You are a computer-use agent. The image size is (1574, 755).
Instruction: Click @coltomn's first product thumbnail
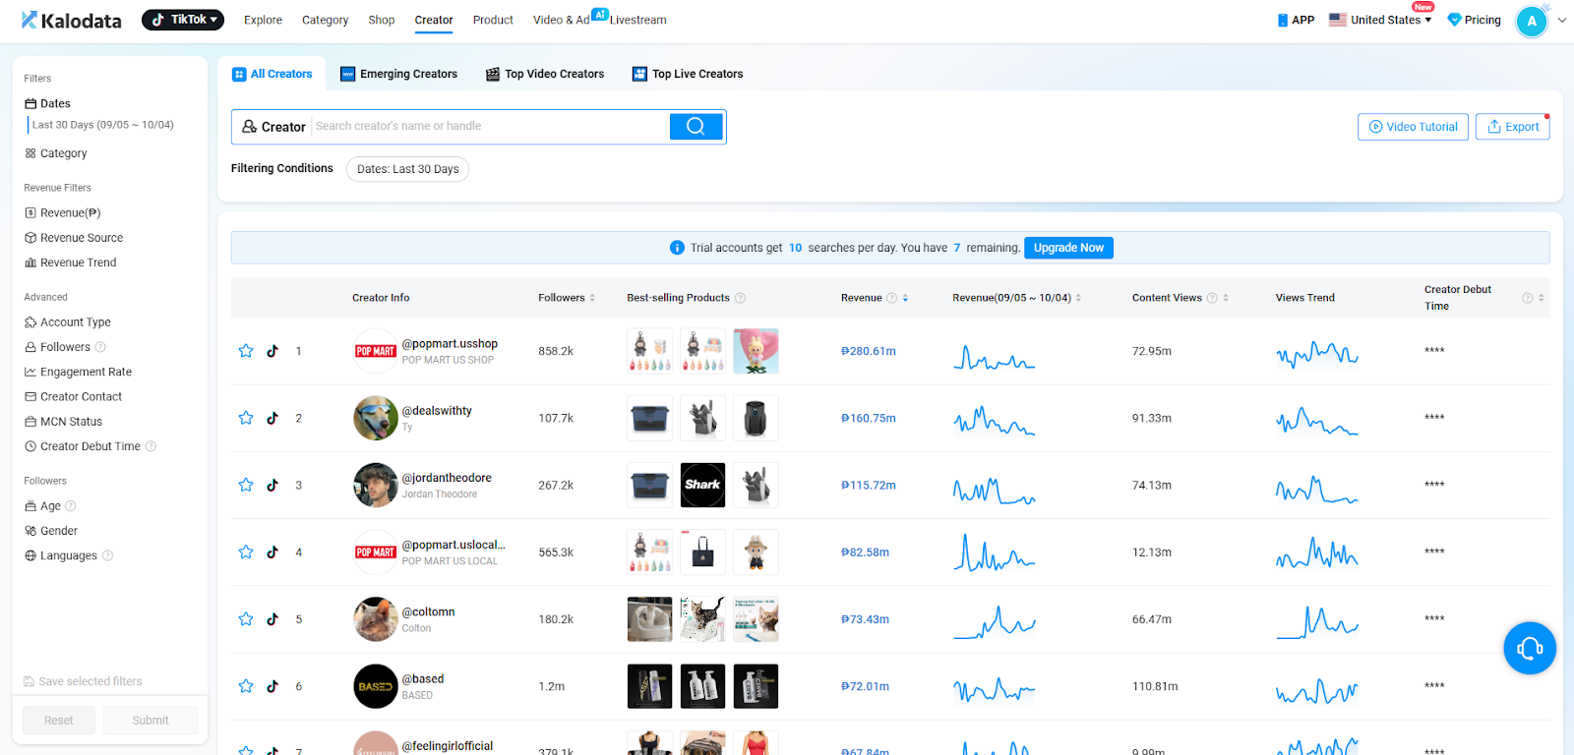point(649,619)
